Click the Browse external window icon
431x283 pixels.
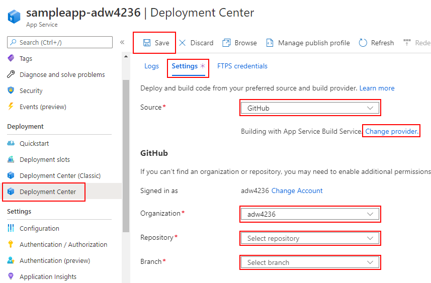click(226, 43)
